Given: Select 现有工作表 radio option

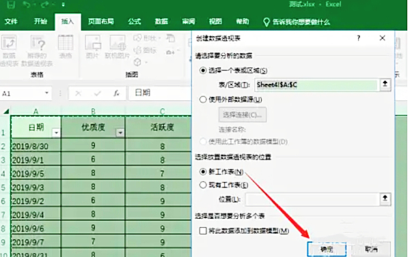Looking at the screenshot, I should tap(203, 185).
